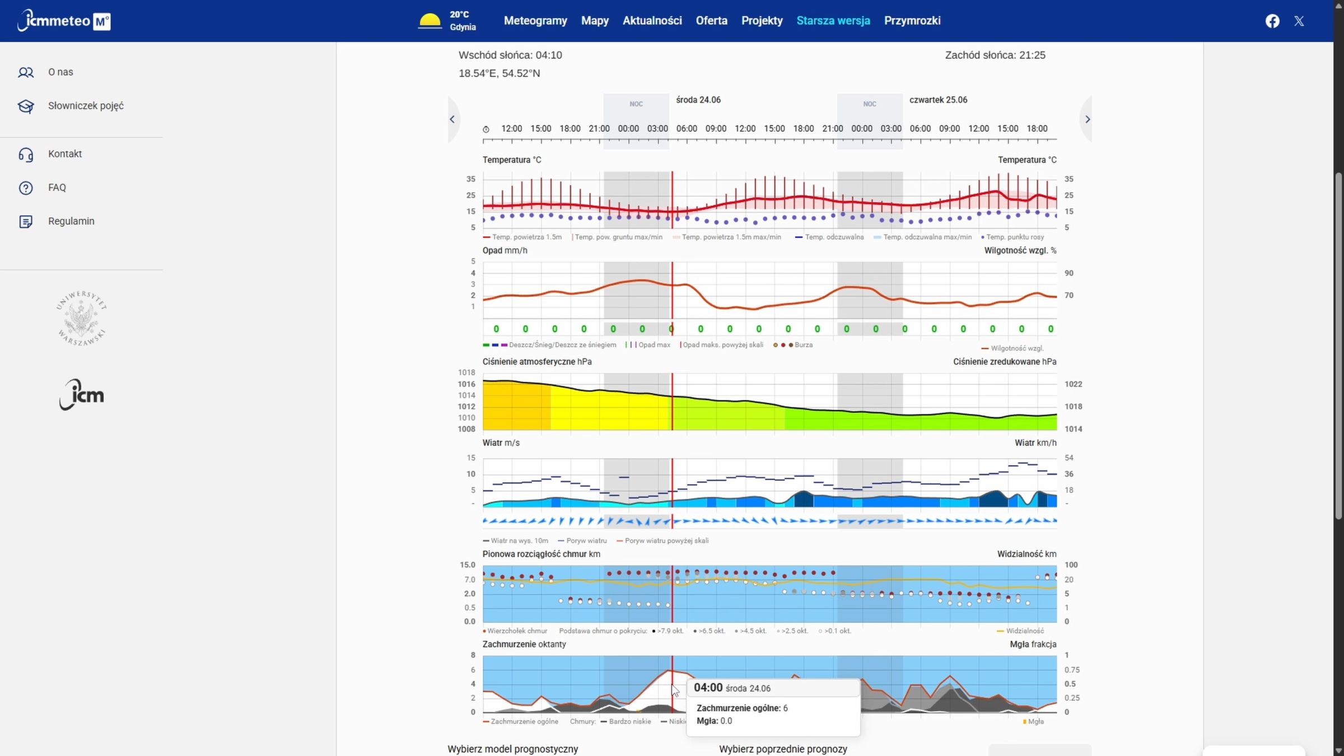Click the page vertical scrollbar thumb
1344x756 pixels.
[1338, 346]
